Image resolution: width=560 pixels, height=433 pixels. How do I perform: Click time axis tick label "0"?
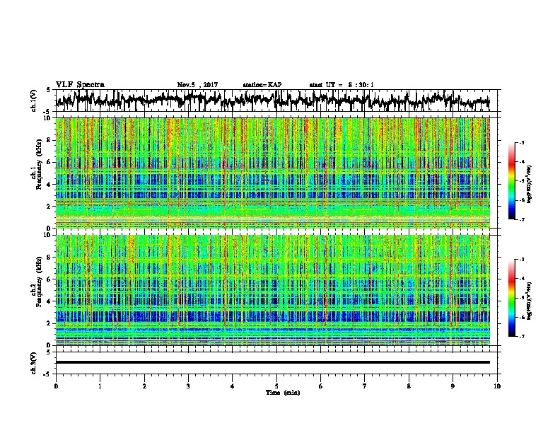pos(56,386)
